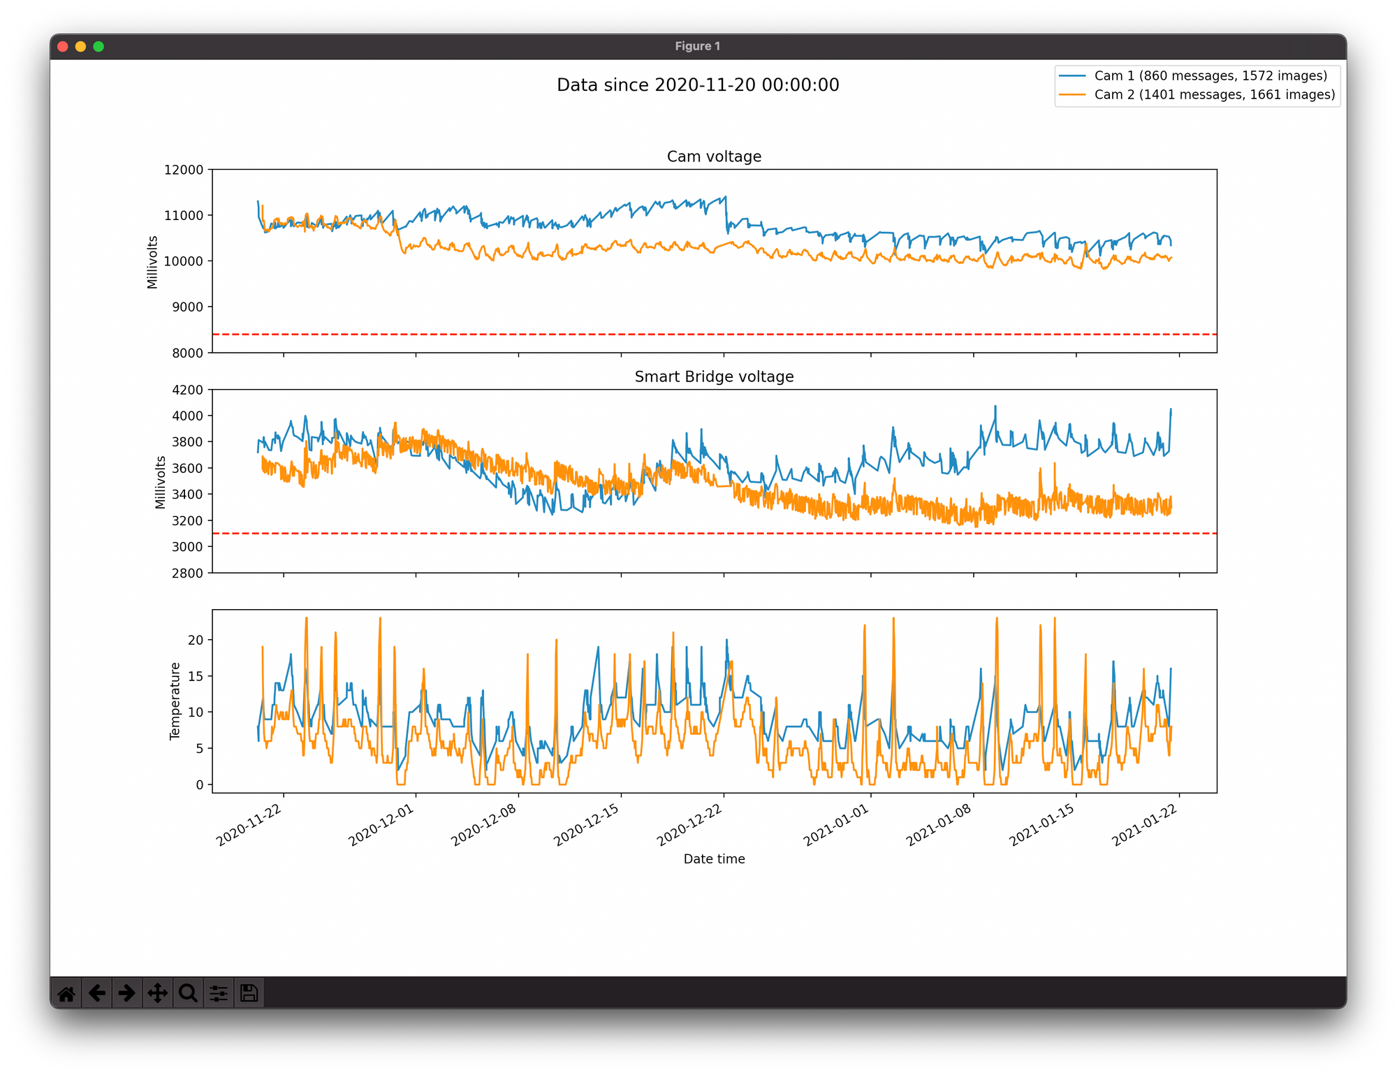Click the Cam voltage plot title
Screen dimensions: 1397x1075
pyautogui.click(x=715, y=156)
